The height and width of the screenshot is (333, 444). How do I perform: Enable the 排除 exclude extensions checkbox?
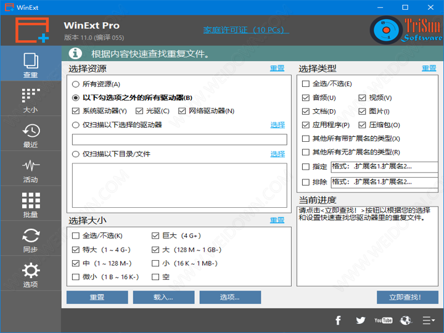(x=305, y=182)
